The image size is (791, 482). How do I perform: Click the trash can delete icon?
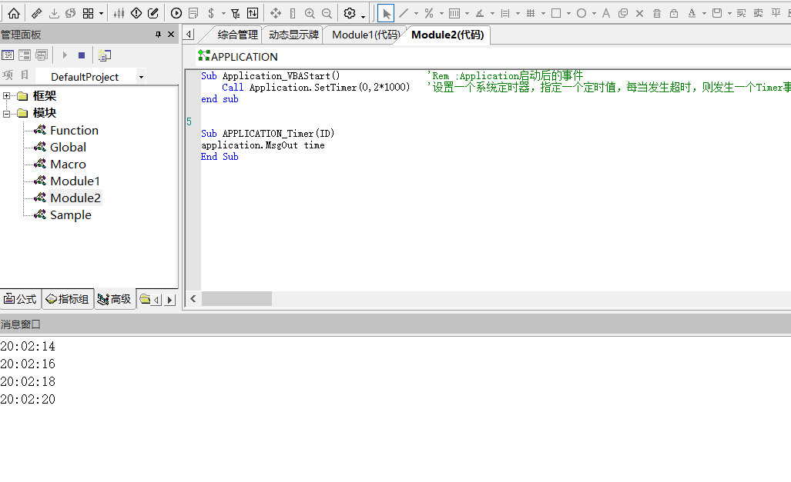pyautogui.click(x=657, y=14)
